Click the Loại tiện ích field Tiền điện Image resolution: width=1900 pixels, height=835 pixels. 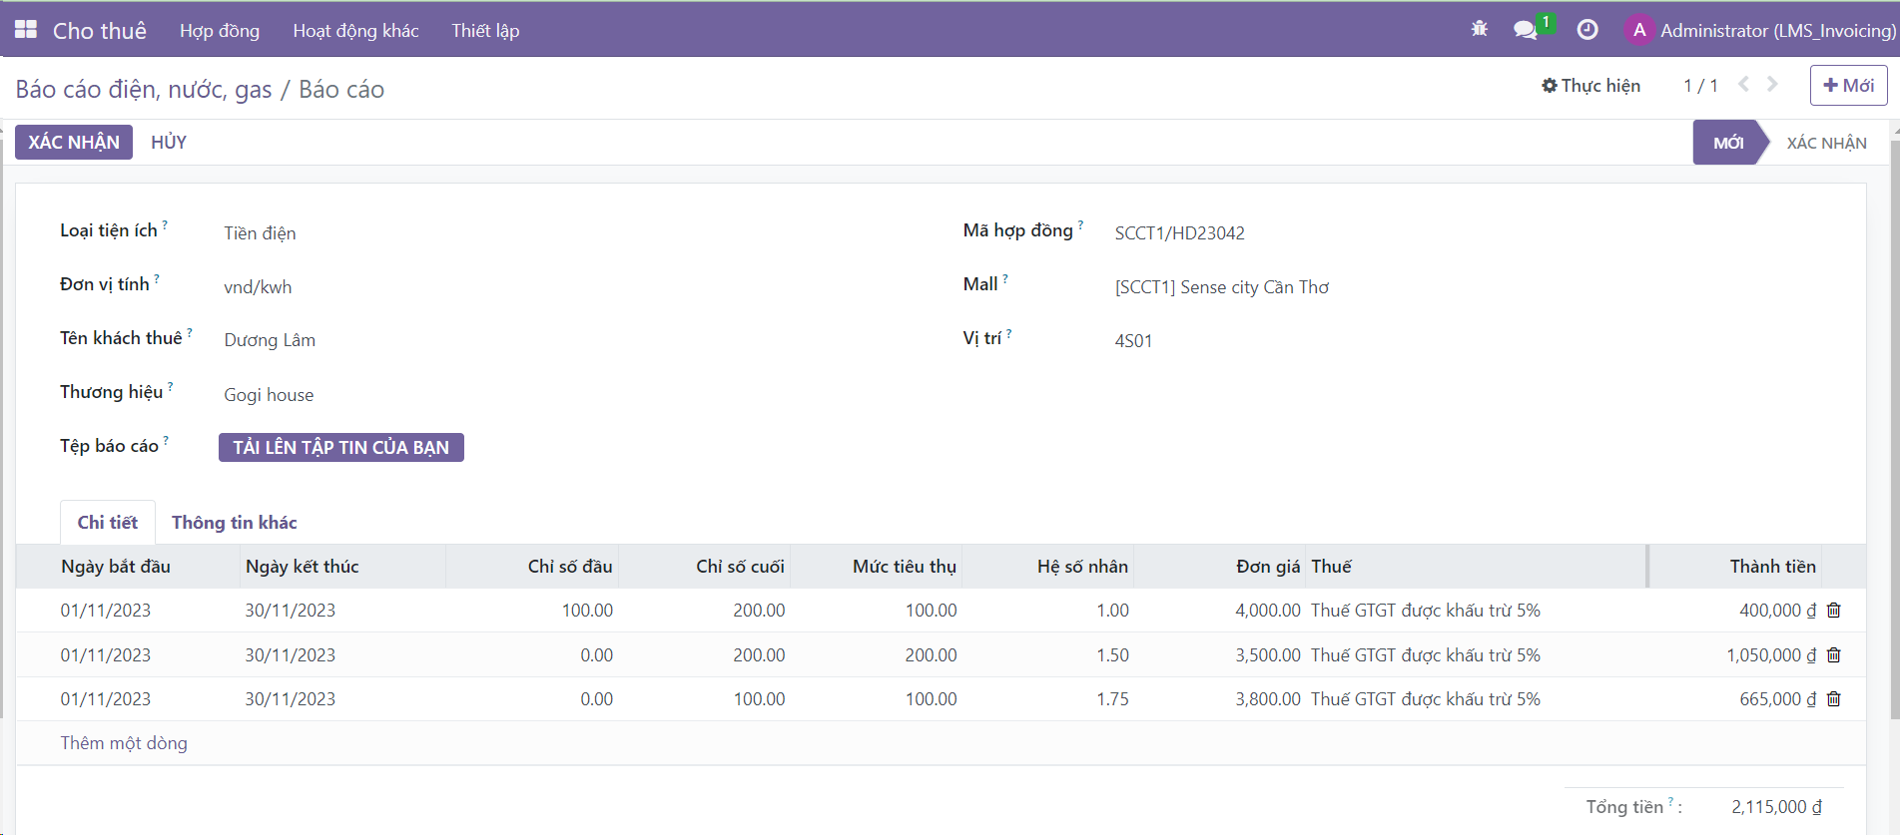(260, 233)
